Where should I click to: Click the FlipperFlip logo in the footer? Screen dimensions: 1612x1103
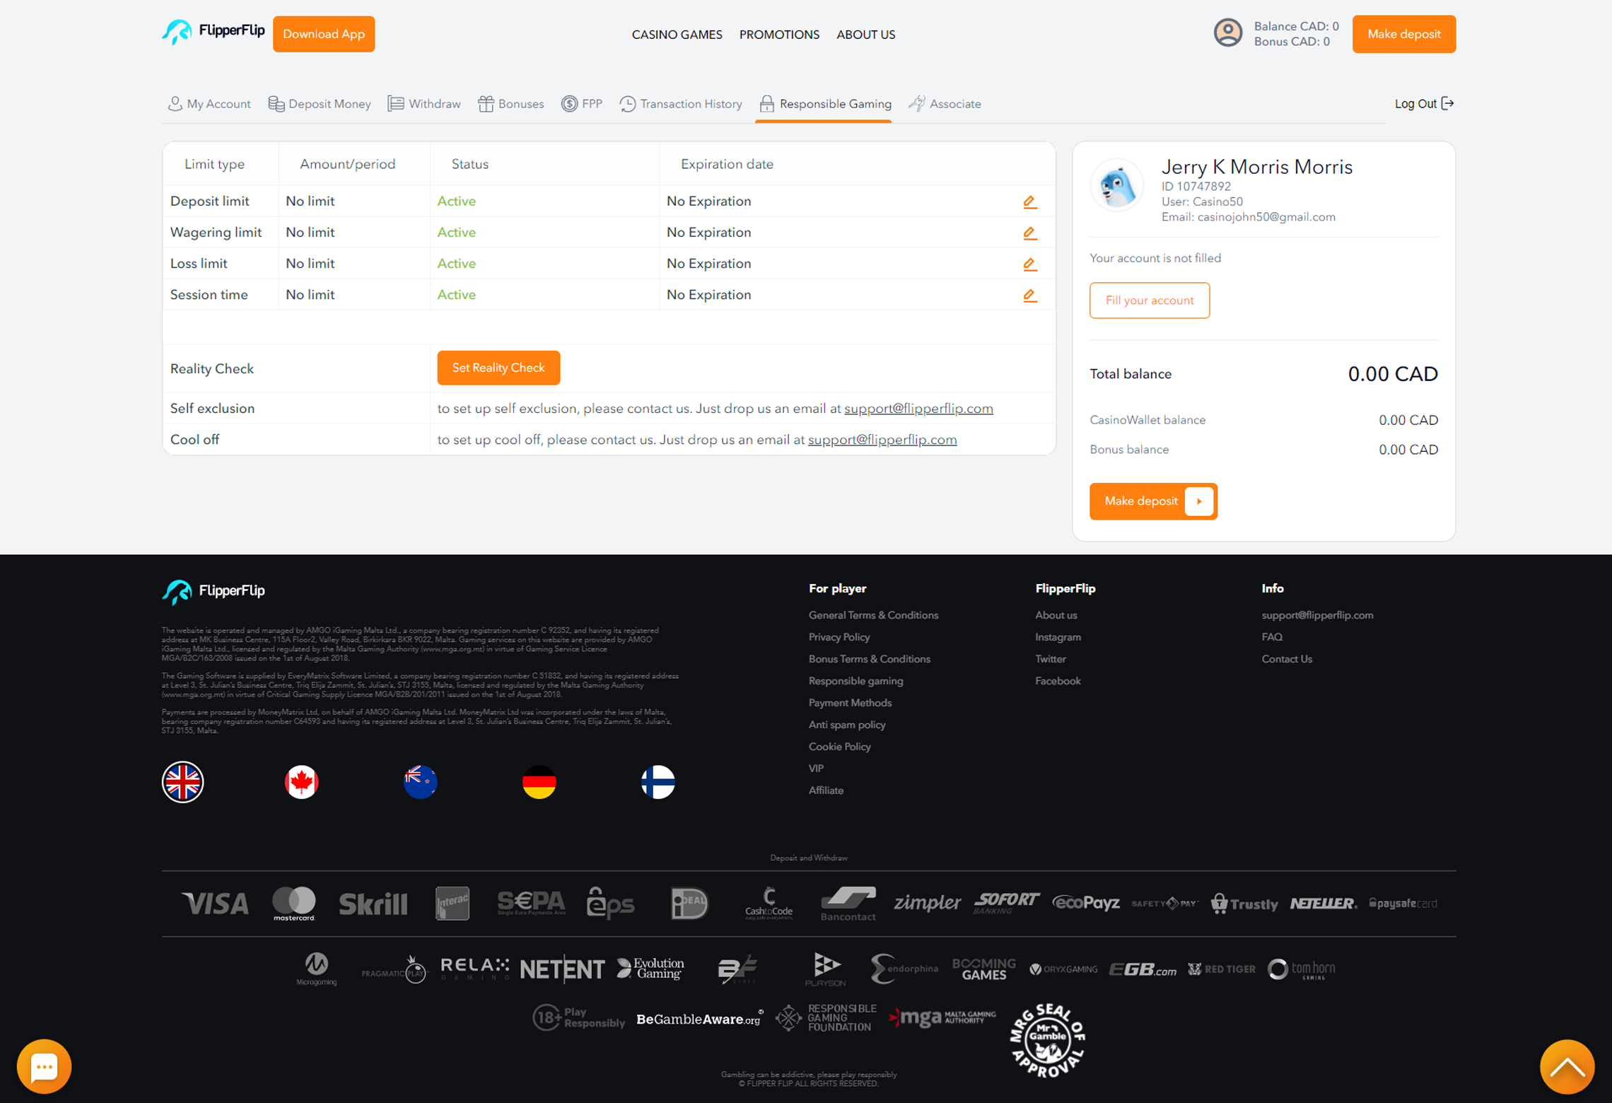[x=213, y=592]
